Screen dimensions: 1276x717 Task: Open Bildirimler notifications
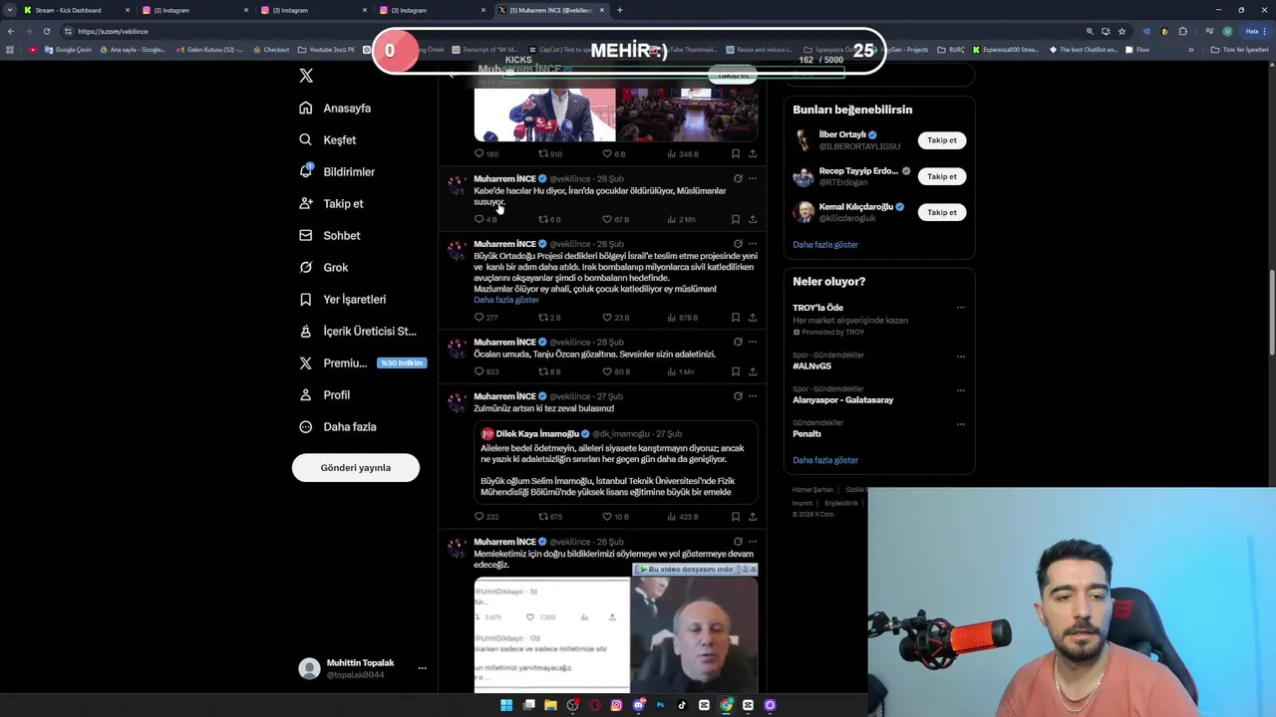point(337,171)
